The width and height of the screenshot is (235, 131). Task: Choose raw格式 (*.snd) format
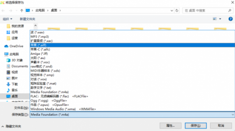(132, 67)
